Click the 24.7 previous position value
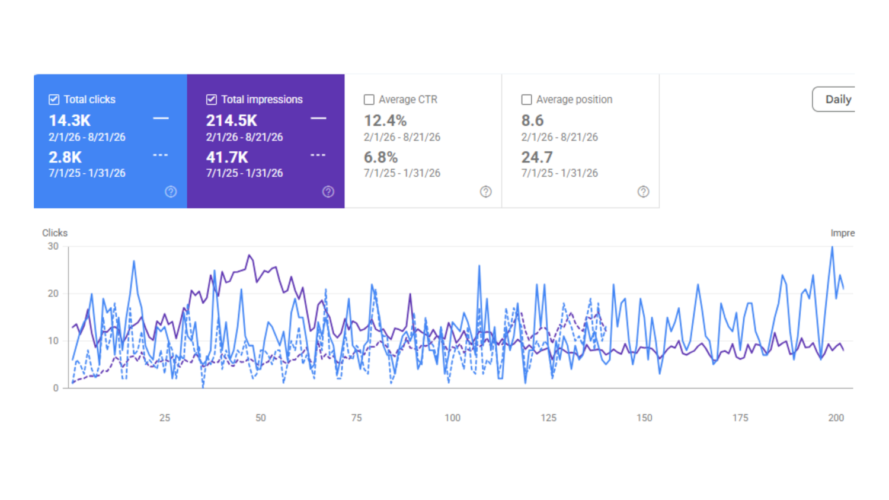889x500 pixels. 537,157
